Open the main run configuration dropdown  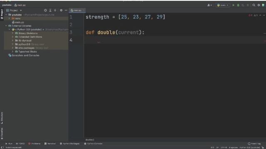click(223, 5)
